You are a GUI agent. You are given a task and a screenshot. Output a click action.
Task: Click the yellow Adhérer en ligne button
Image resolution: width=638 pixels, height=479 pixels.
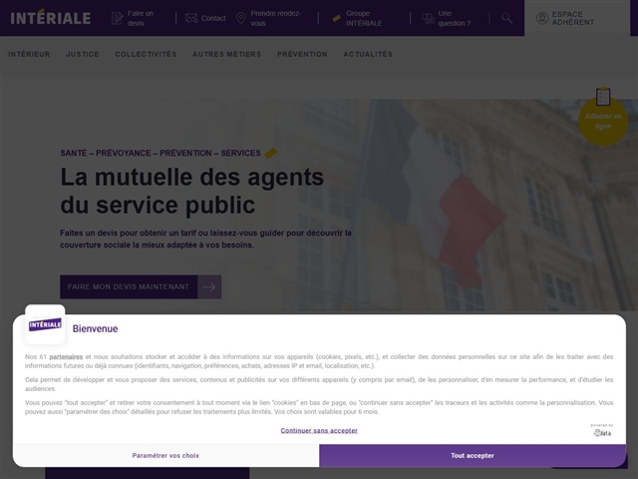point(603,121)
